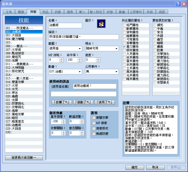
Task: Click the 「發動了*!」 button
Action: [83, 102]
